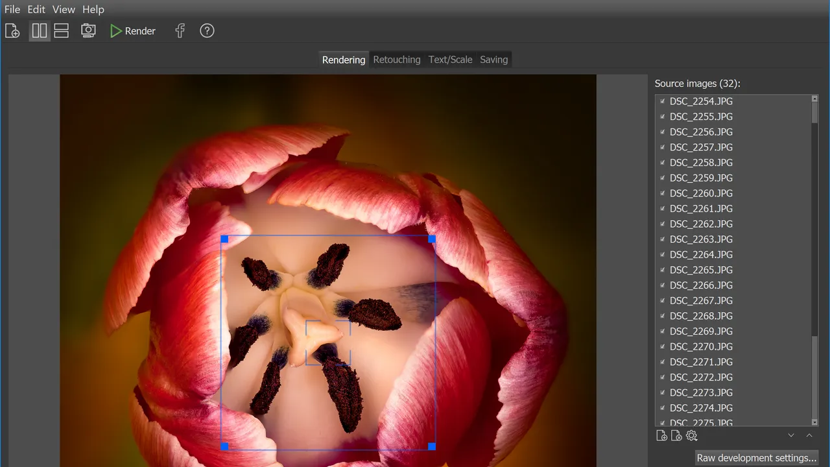This screenshot has width=830, height=467.
Task: Select DSC_2273.JPG file name
Action: 701,393
